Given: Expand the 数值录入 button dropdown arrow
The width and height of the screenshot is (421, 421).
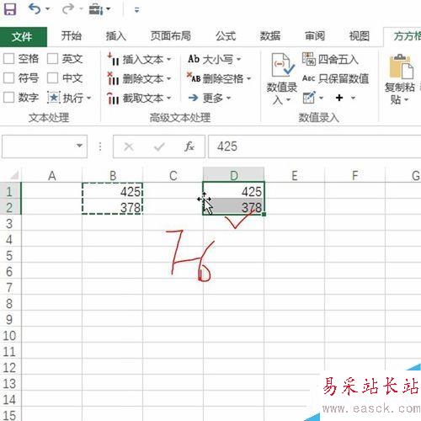Looking at the screenshot, I should click(288, 100).
